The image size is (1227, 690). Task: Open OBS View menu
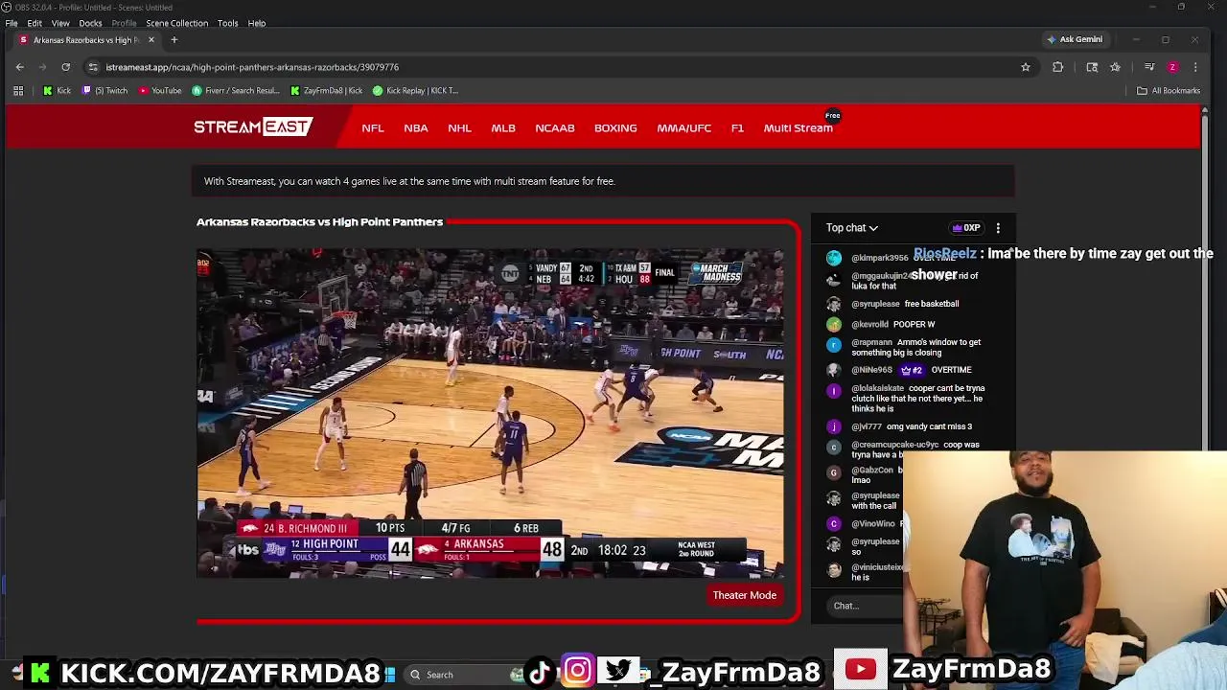(x=60, y=23)
